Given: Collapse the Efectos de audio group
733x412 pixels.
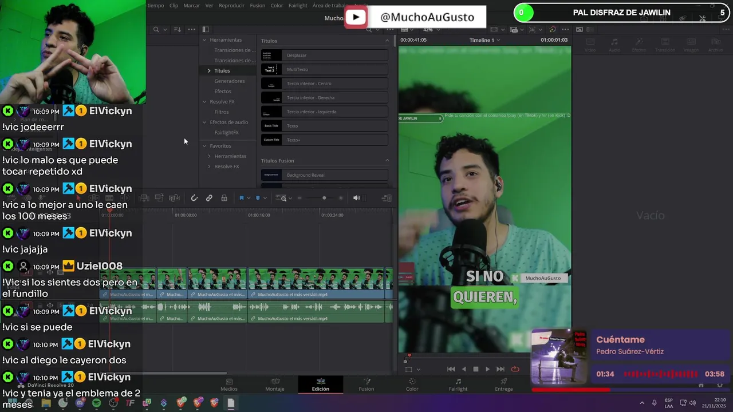Looking at the screenshot, I should (204, 122).
